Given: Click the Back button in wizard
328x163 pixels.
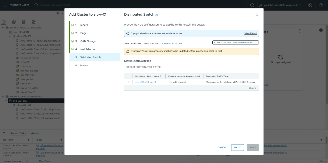Looking at the screenshot, I should click(237, 147).
